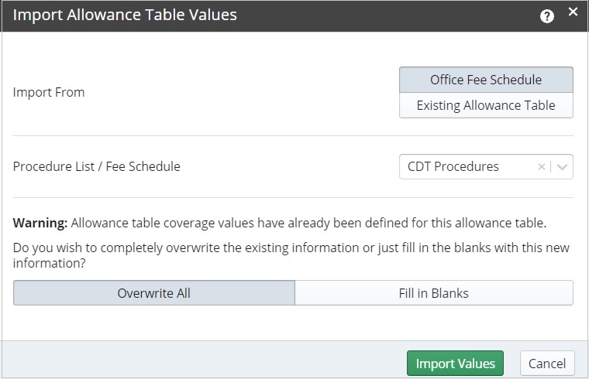Click the bold Warning: label

[40, 224]
